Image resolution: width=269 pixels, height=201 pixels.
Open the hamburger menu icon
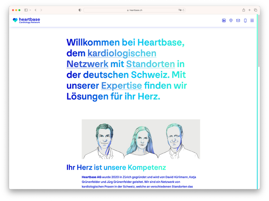(252, 21)
